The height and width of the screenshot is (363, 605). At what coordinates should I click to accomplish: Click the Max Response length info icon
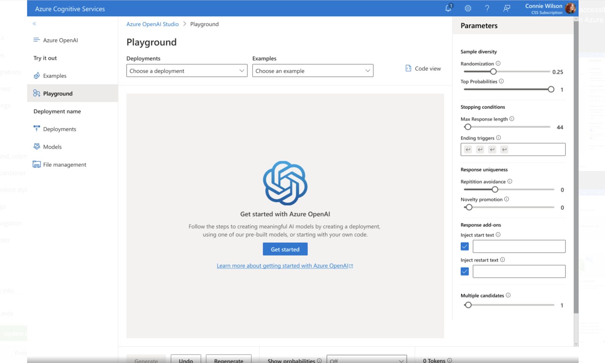tap(512, 119)
